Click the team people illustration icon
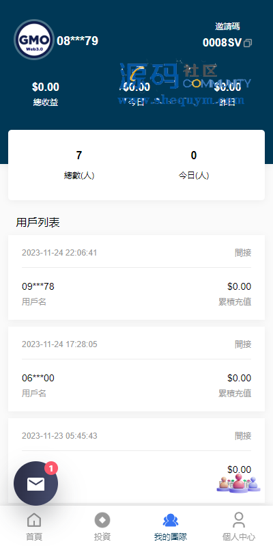This screenshot has height=546, width=273. pyautogui.click(x=239, y=482)
